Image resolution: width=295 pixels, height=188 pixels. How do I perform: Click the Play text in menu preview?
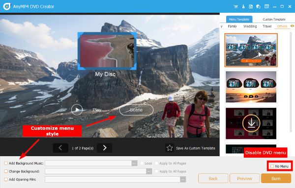point(97,110)
